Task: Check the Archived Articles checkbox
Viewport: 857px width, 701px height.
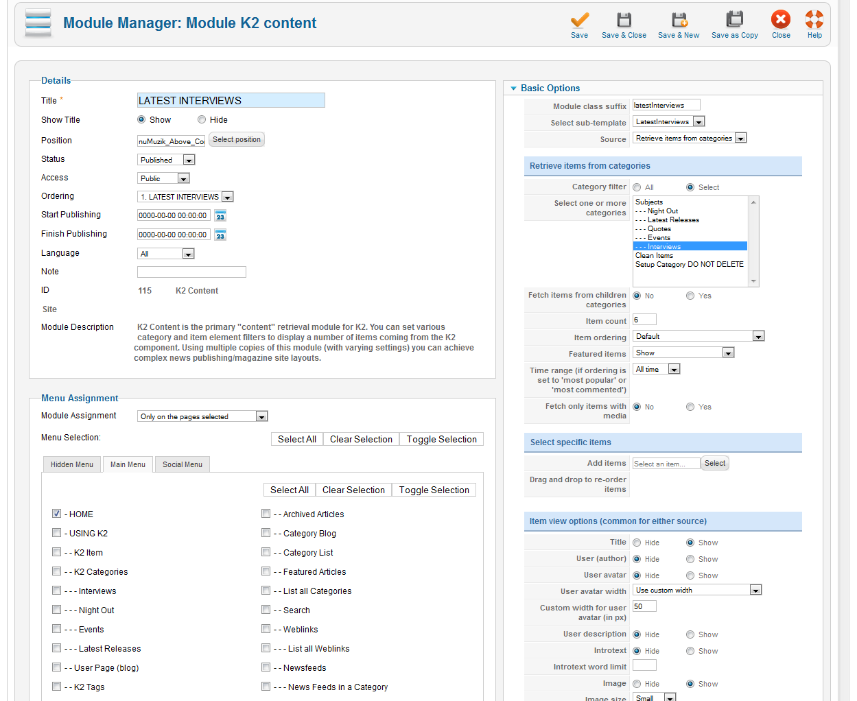Action: click(266, 513)
